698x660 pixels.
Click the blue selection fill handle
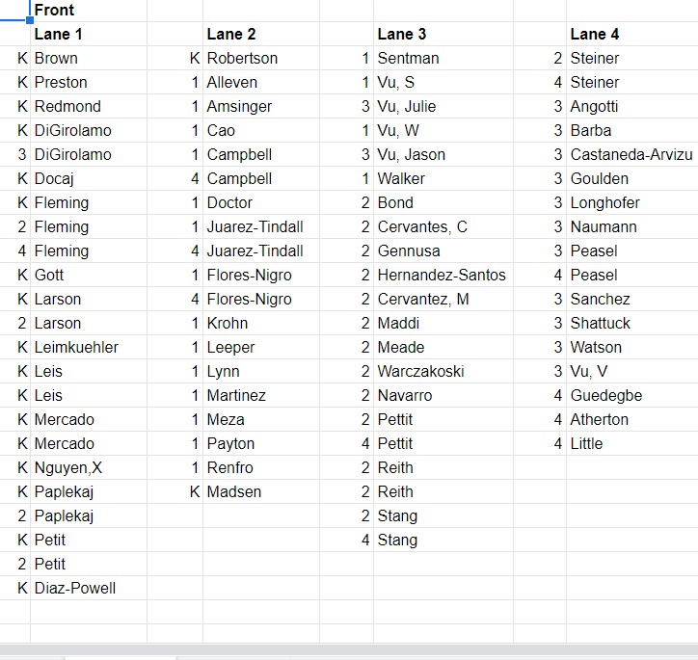tap(31, 20)
